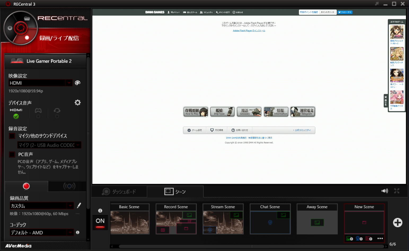Open device audio gear settings
Viewport: 409px width, 251px height.
click(x=77, y=103)
